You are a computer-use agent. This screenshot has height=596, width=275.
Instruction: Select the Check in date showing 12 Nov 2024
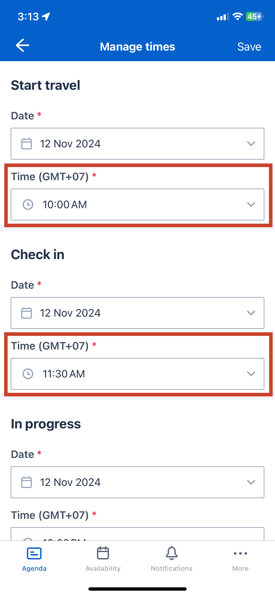pos(137,313)
